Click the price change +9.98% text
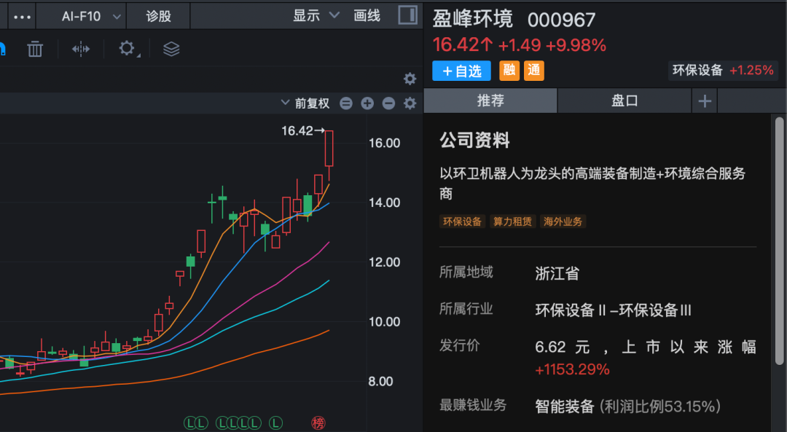The image size is (787, 432). click(576, 45)
